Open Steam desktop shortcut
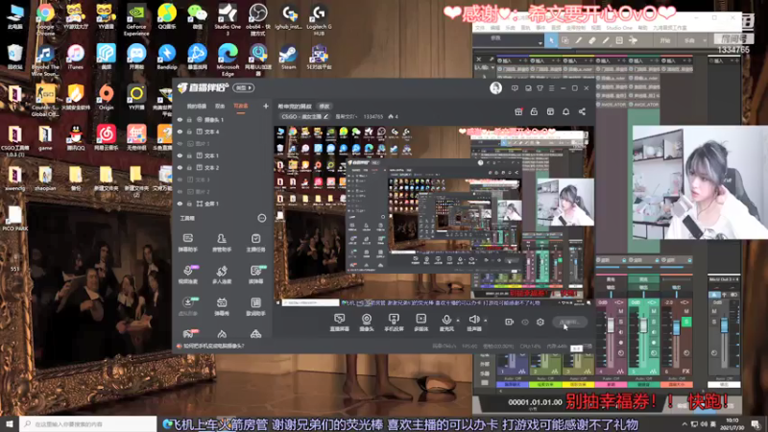Viewport: 768px width, 432px height. coord(288,57)
